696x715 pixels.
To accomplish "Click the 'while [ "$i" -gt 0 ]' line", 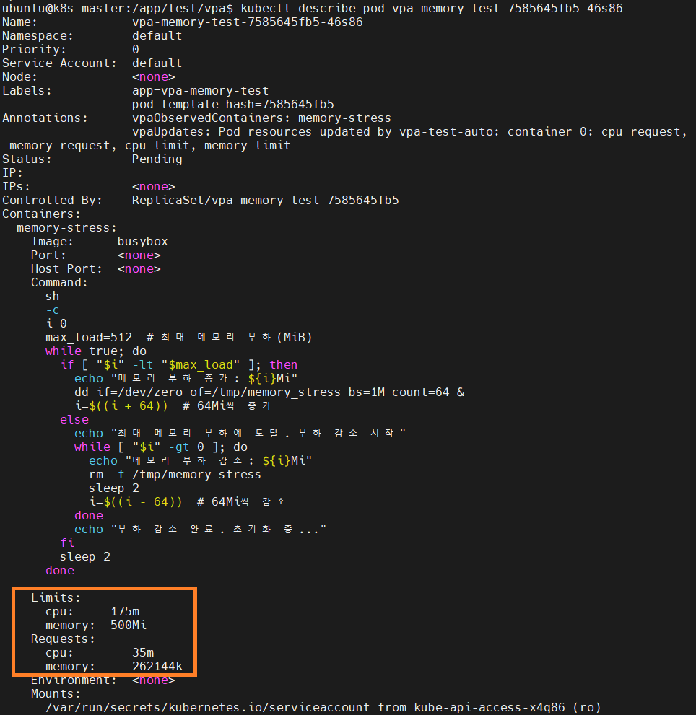I will [161, 447].
